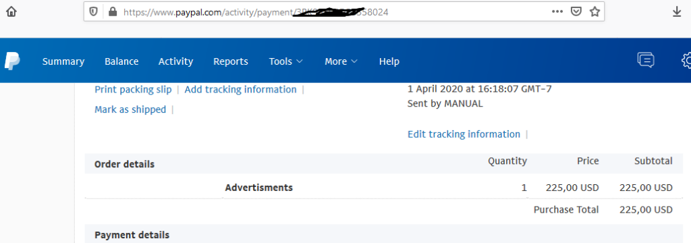Click the PayPal URL address bar
This screenshot has width=691, height=243.
pyautogui.click(x=343, y=12)
